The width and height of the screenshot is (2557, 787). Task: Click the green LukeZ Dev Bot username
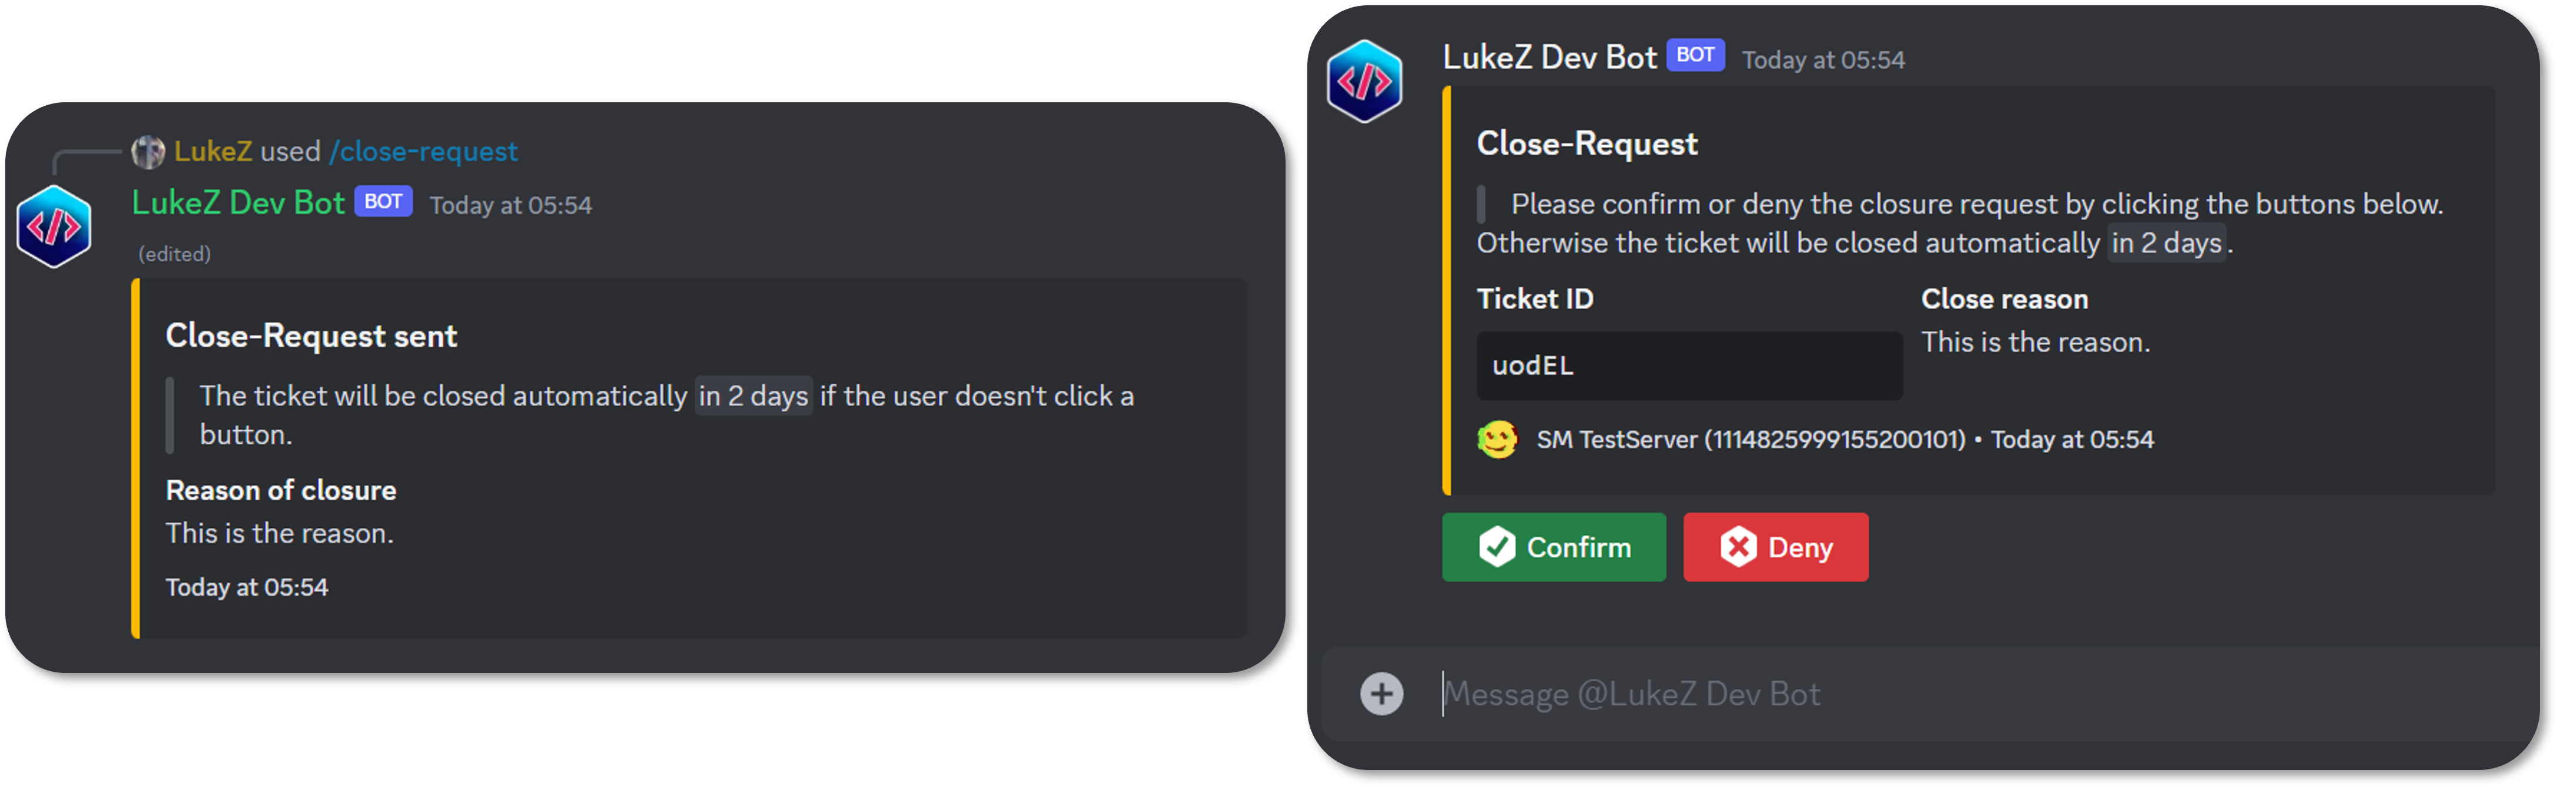(x=238, y=203)
